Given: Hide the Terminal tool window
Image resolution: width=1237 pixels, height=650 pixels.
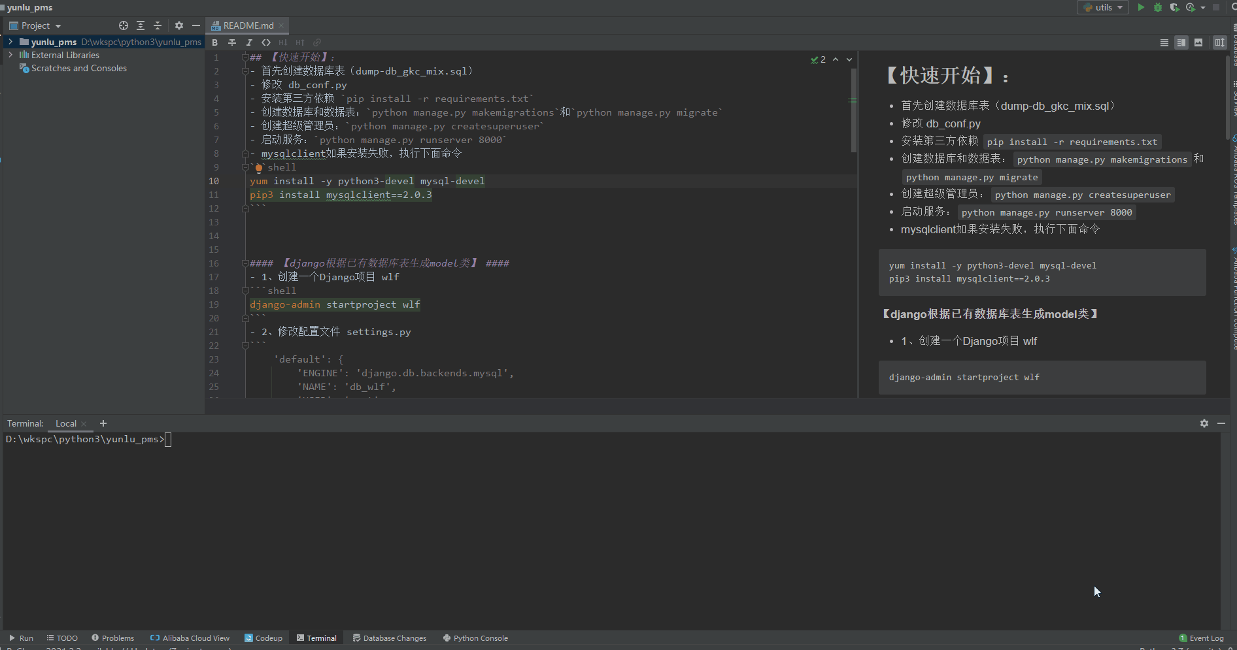Looking at the screenshot, I should pyautogui.click(x=1221, y=423).
